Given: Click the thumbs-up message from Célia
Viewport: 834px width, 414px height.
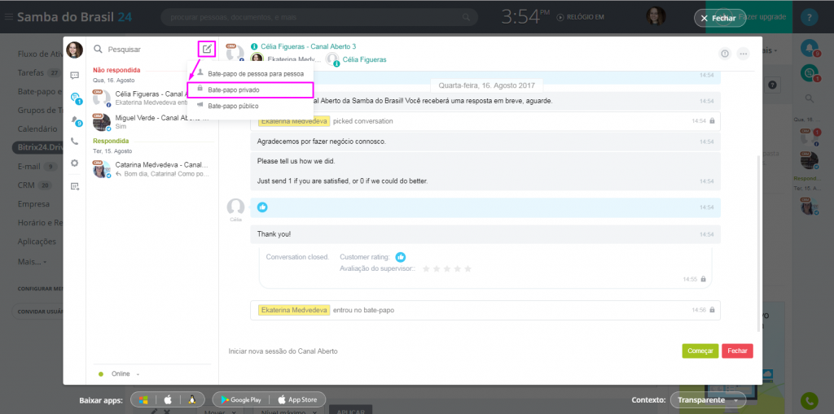Looking at the screenshot, I should pos(262,207).
